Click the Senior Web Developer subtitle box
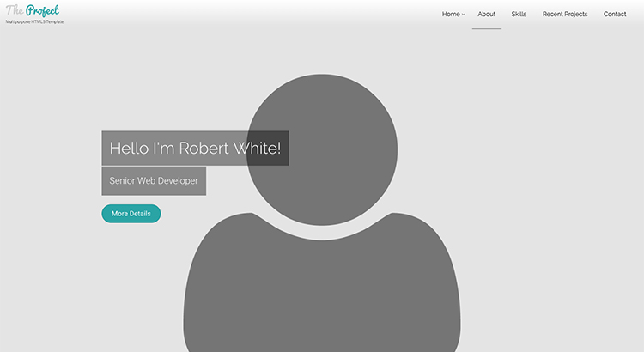 (154, 181)
